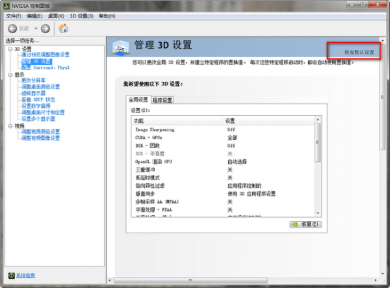Select the OpenGL 渲染 GPU row
390x288 pixels.
point(223,162)
